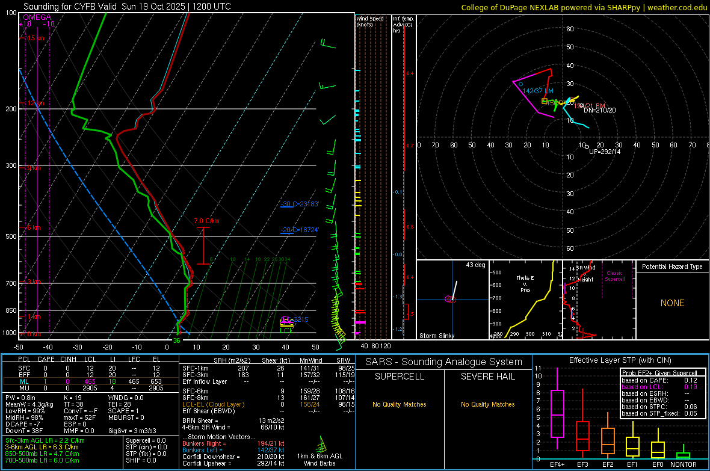Screen dimensions: 710x471
Task: Click No Quality Matches under SEVERE HAIL
Action: (x=487, y=404)
